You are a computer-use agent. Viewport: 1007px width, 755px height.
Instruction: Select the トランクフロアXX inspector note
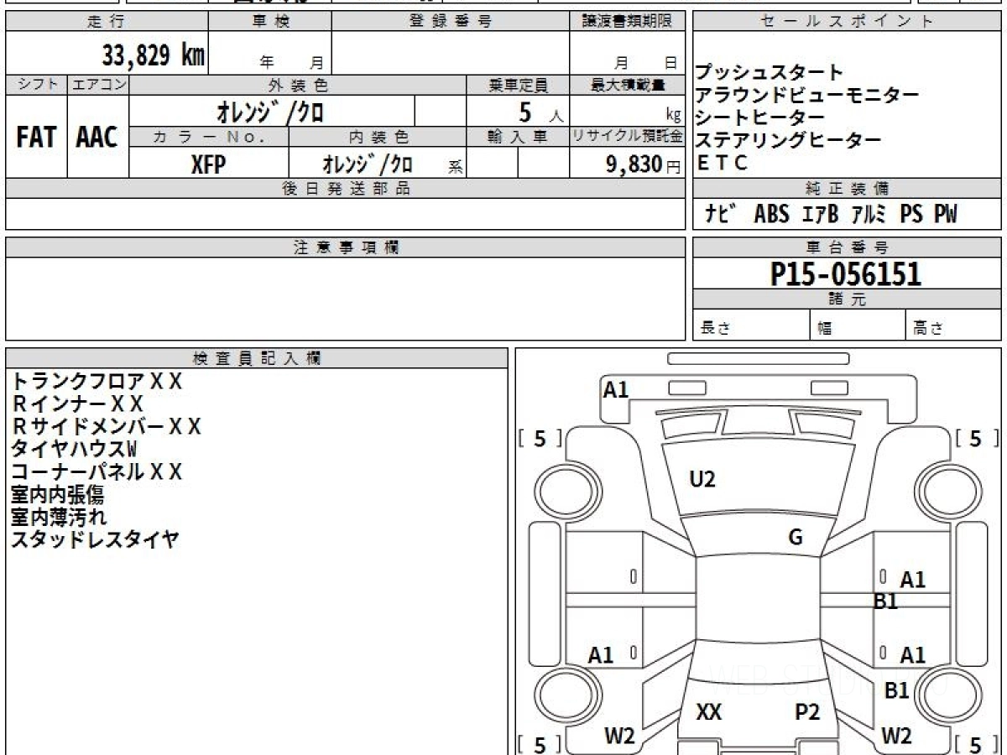point(96,382)
